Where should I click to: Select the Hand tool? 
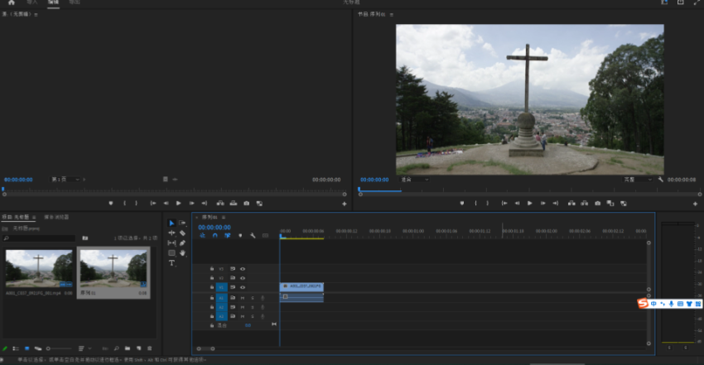click(x=182, y=253)
